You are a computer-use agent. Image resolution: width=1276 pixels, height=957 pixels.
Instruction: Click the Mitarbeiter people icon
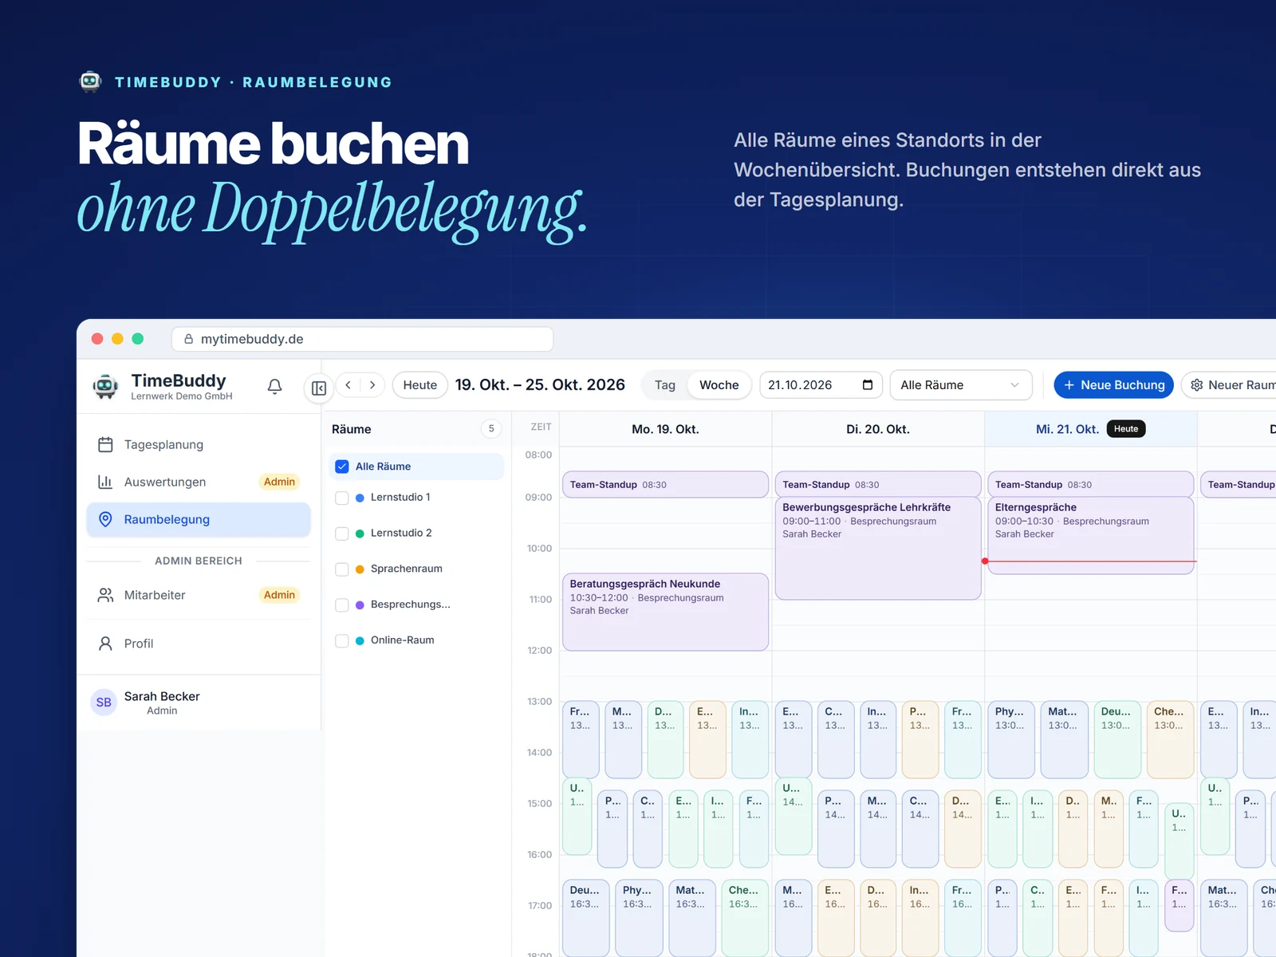[105, 595]
